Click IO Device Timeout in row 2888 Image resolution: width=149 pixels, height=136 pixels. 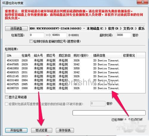pyautogui.click(x=106, y=88)
